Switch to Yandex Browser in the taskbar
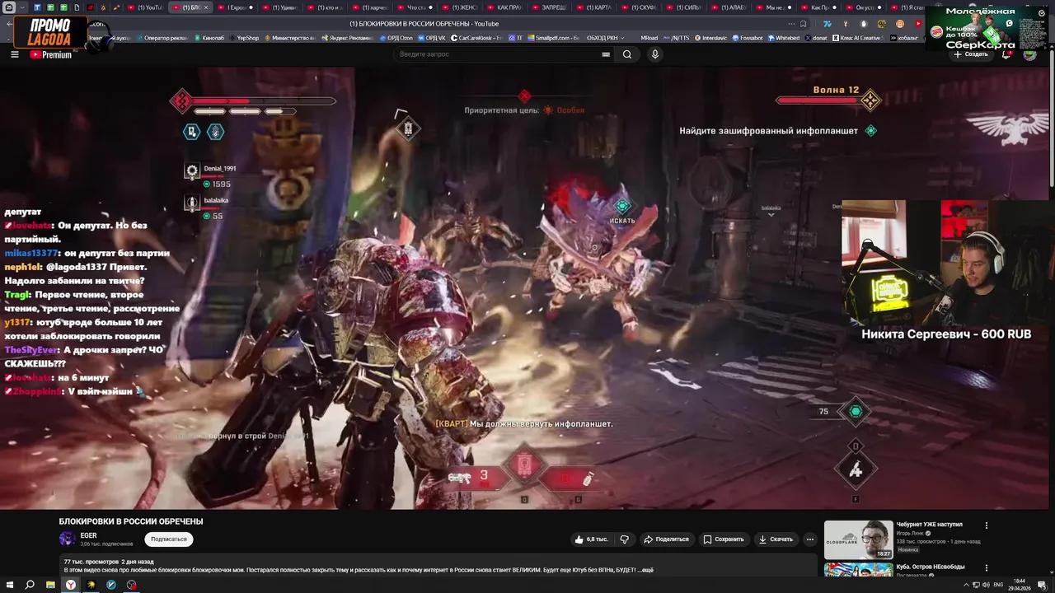Screen dimensions: 1055x593 click(x=71, y=585)
